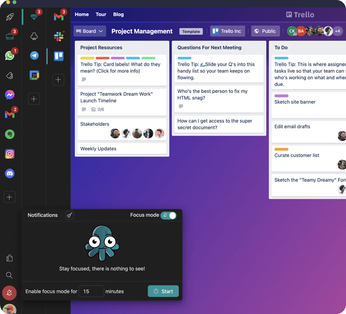Show the +4 additional members
Image resolution: width=346 pixels, height=314 pixels.
coord(338,31)
